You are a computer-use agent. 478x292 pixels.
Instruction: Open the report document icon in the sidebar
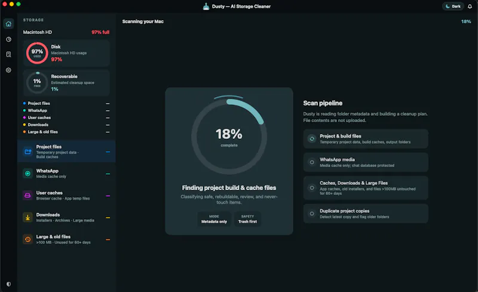[8, 54]
